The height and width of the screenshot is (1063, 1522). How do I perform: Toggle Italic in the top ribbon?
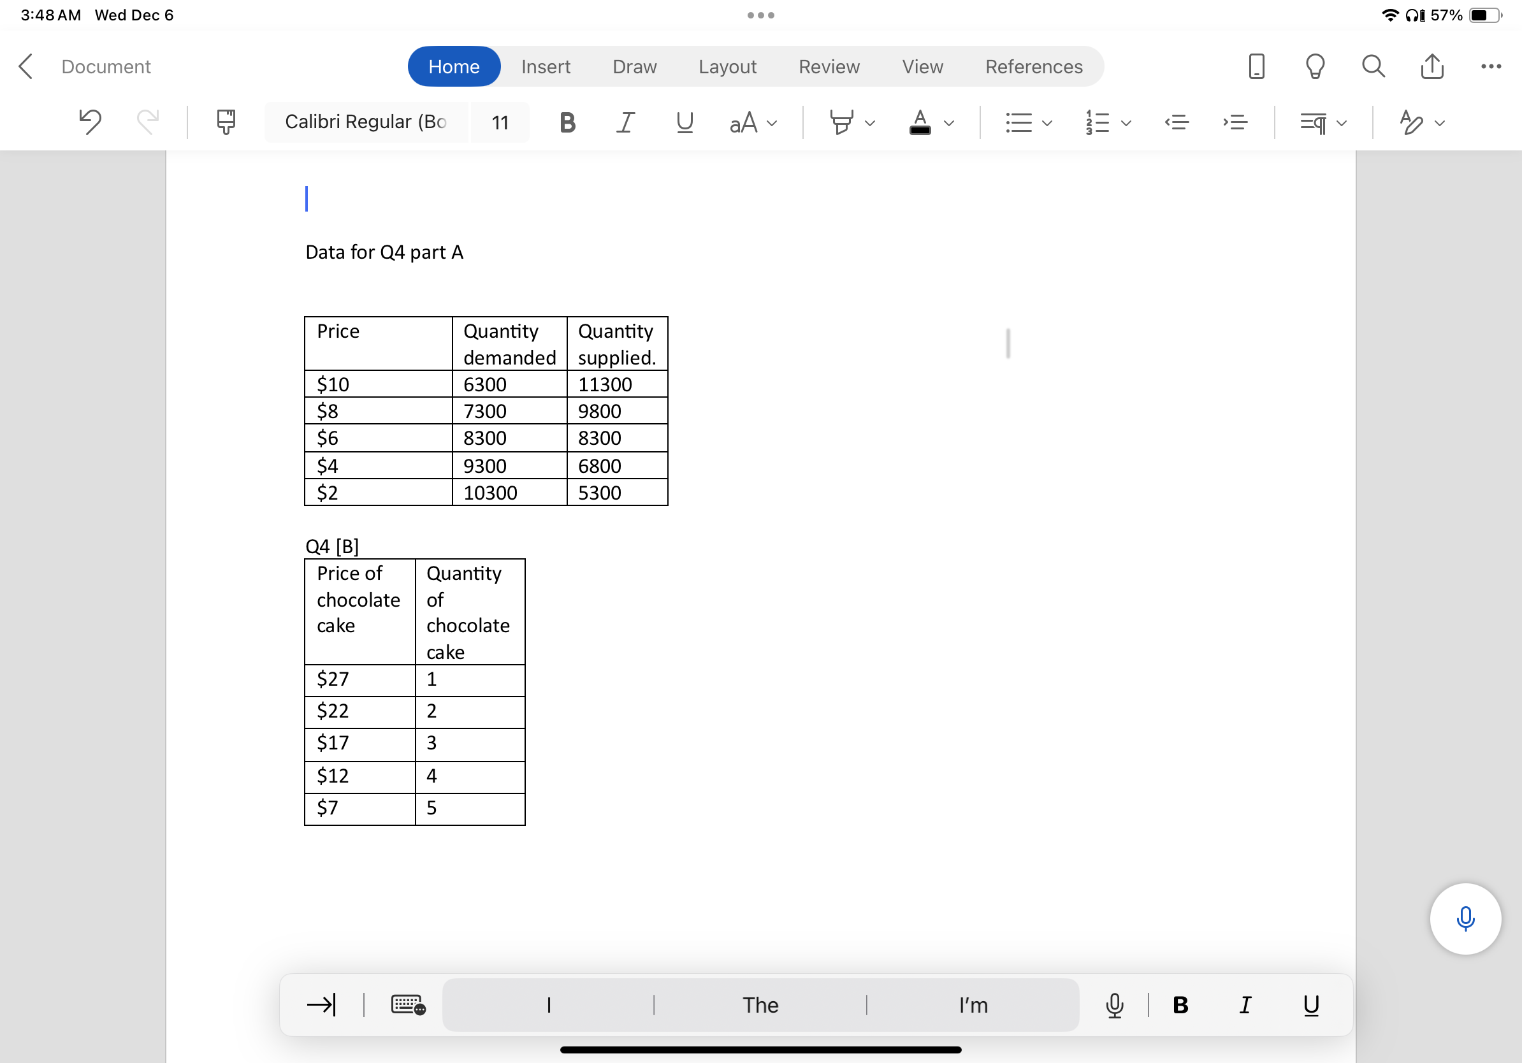[x=625, y=122]
